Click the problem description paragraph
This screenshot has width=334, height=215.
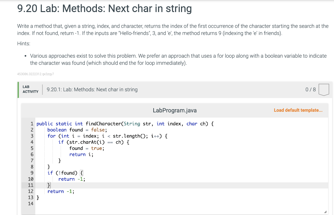[173, 30]
